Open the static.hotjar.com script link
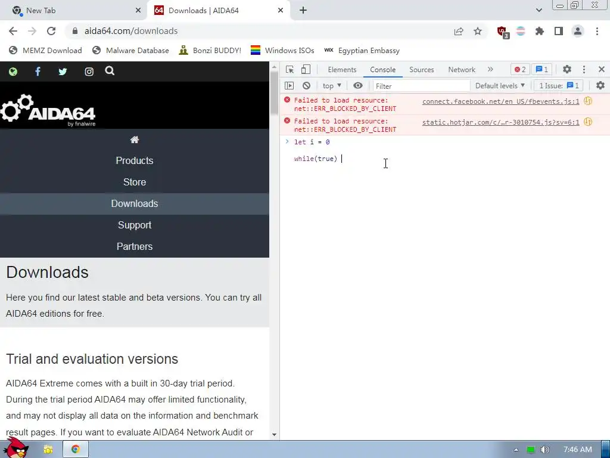 [500, 122]
